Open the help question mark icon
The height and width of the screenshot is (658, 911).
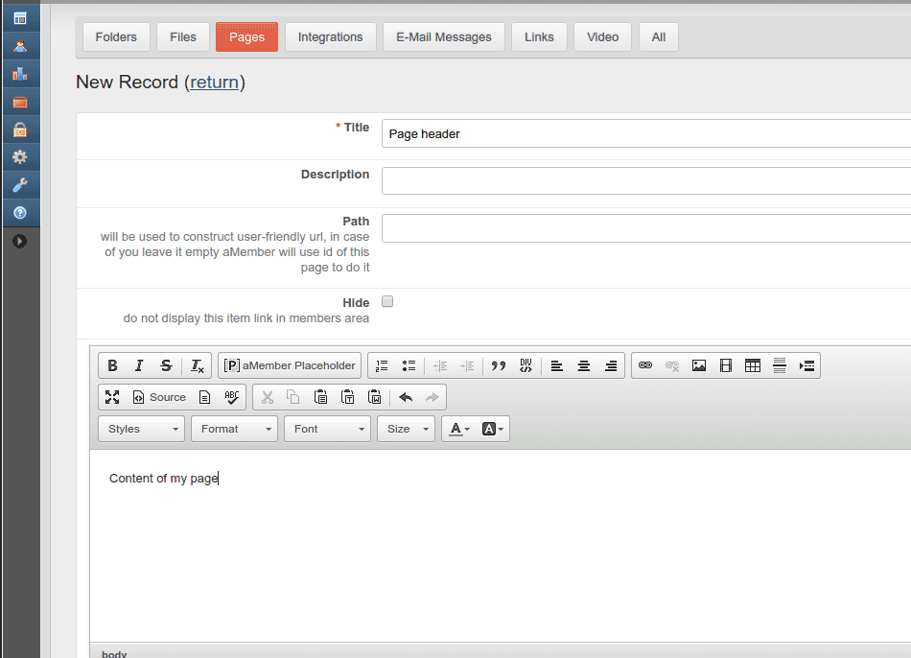tap(20, 213)
